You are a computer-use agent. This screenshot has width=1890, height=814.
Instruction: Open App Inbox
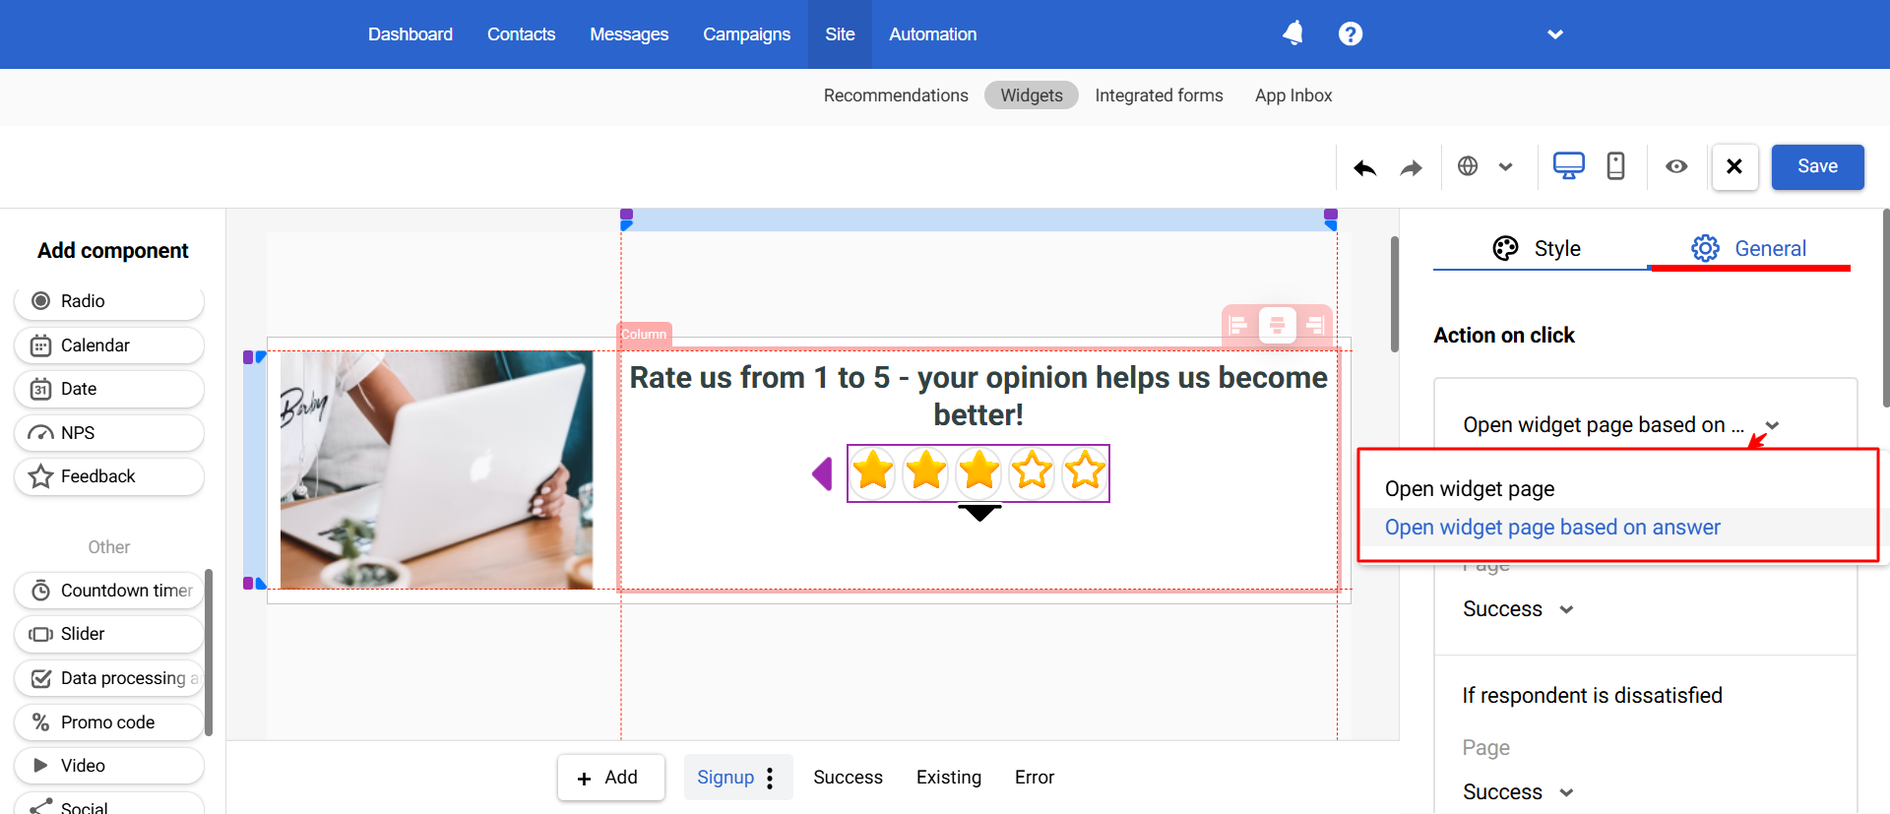pos(1293,95)
